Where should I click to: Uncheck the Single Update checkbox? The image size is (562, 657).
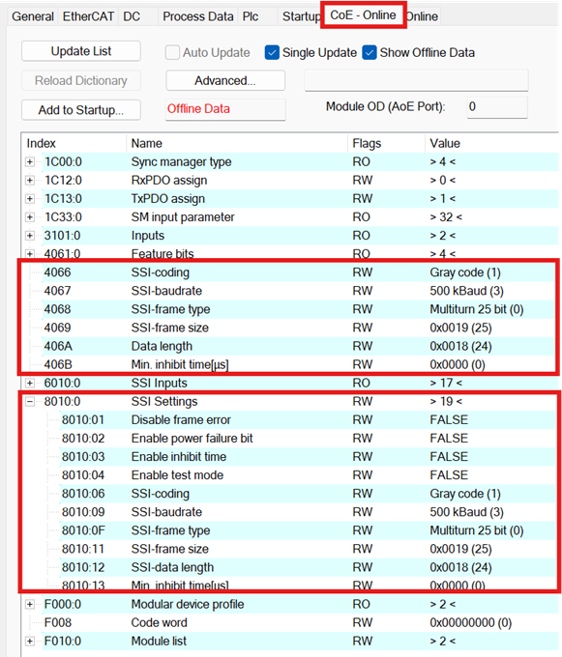(x=272, y=53)
